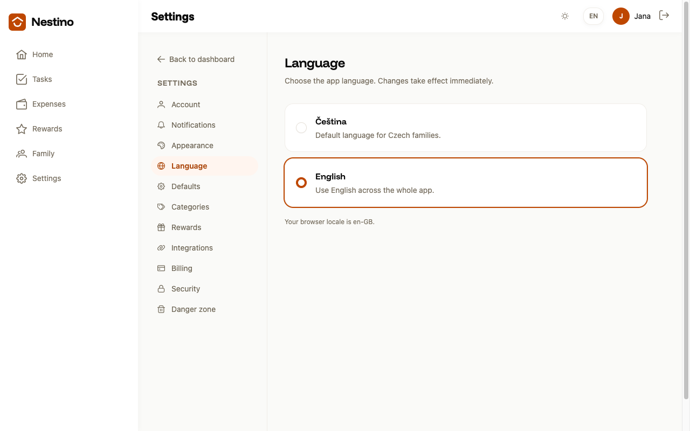
Task: Click the 'Use English across the whole app.' text
Action: [x=375, y=190]
